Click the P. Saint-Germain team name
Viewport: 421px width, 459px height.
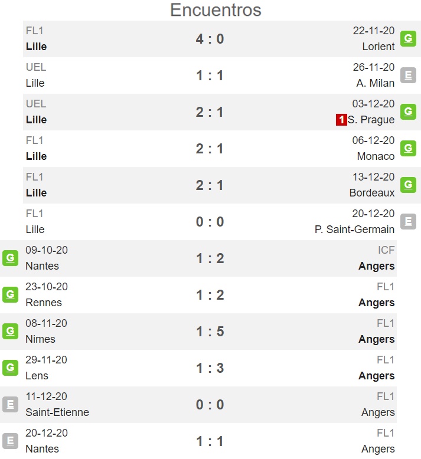(x=354, y=229)
